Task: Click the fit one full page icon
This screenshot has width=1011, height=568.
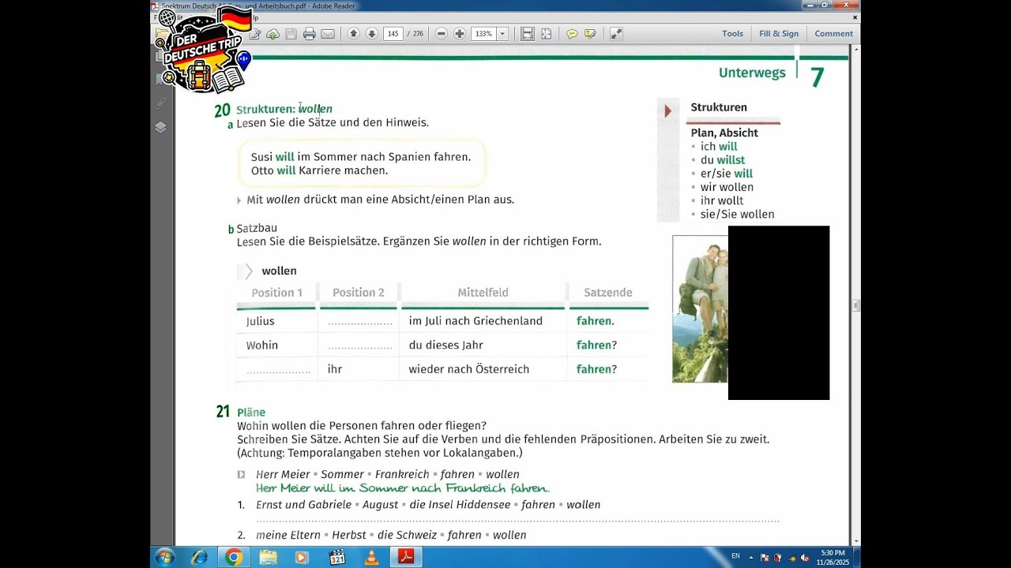Action: [546, 34]
